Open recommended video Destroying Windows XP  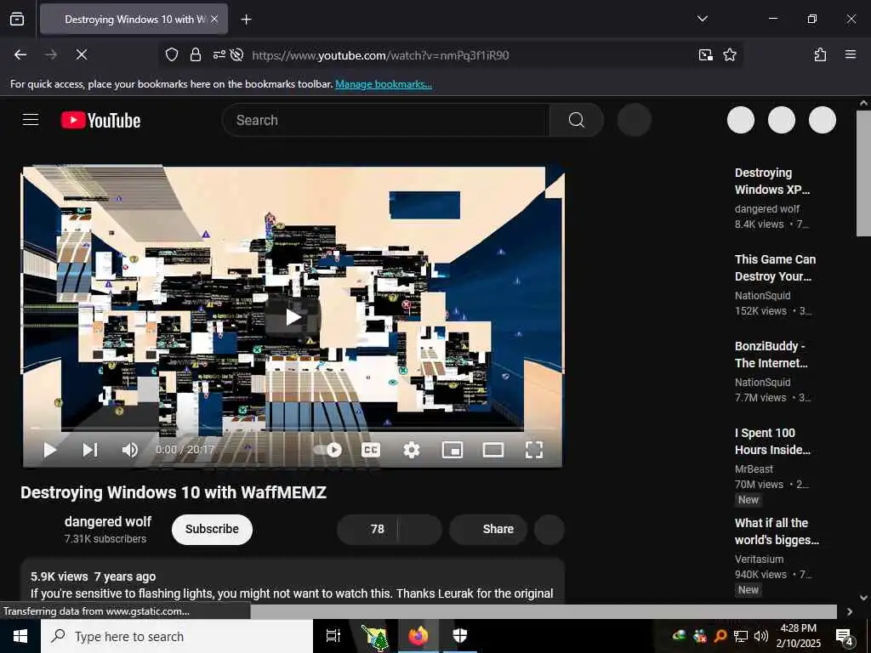pyautogui.click(x=772, y=181)
